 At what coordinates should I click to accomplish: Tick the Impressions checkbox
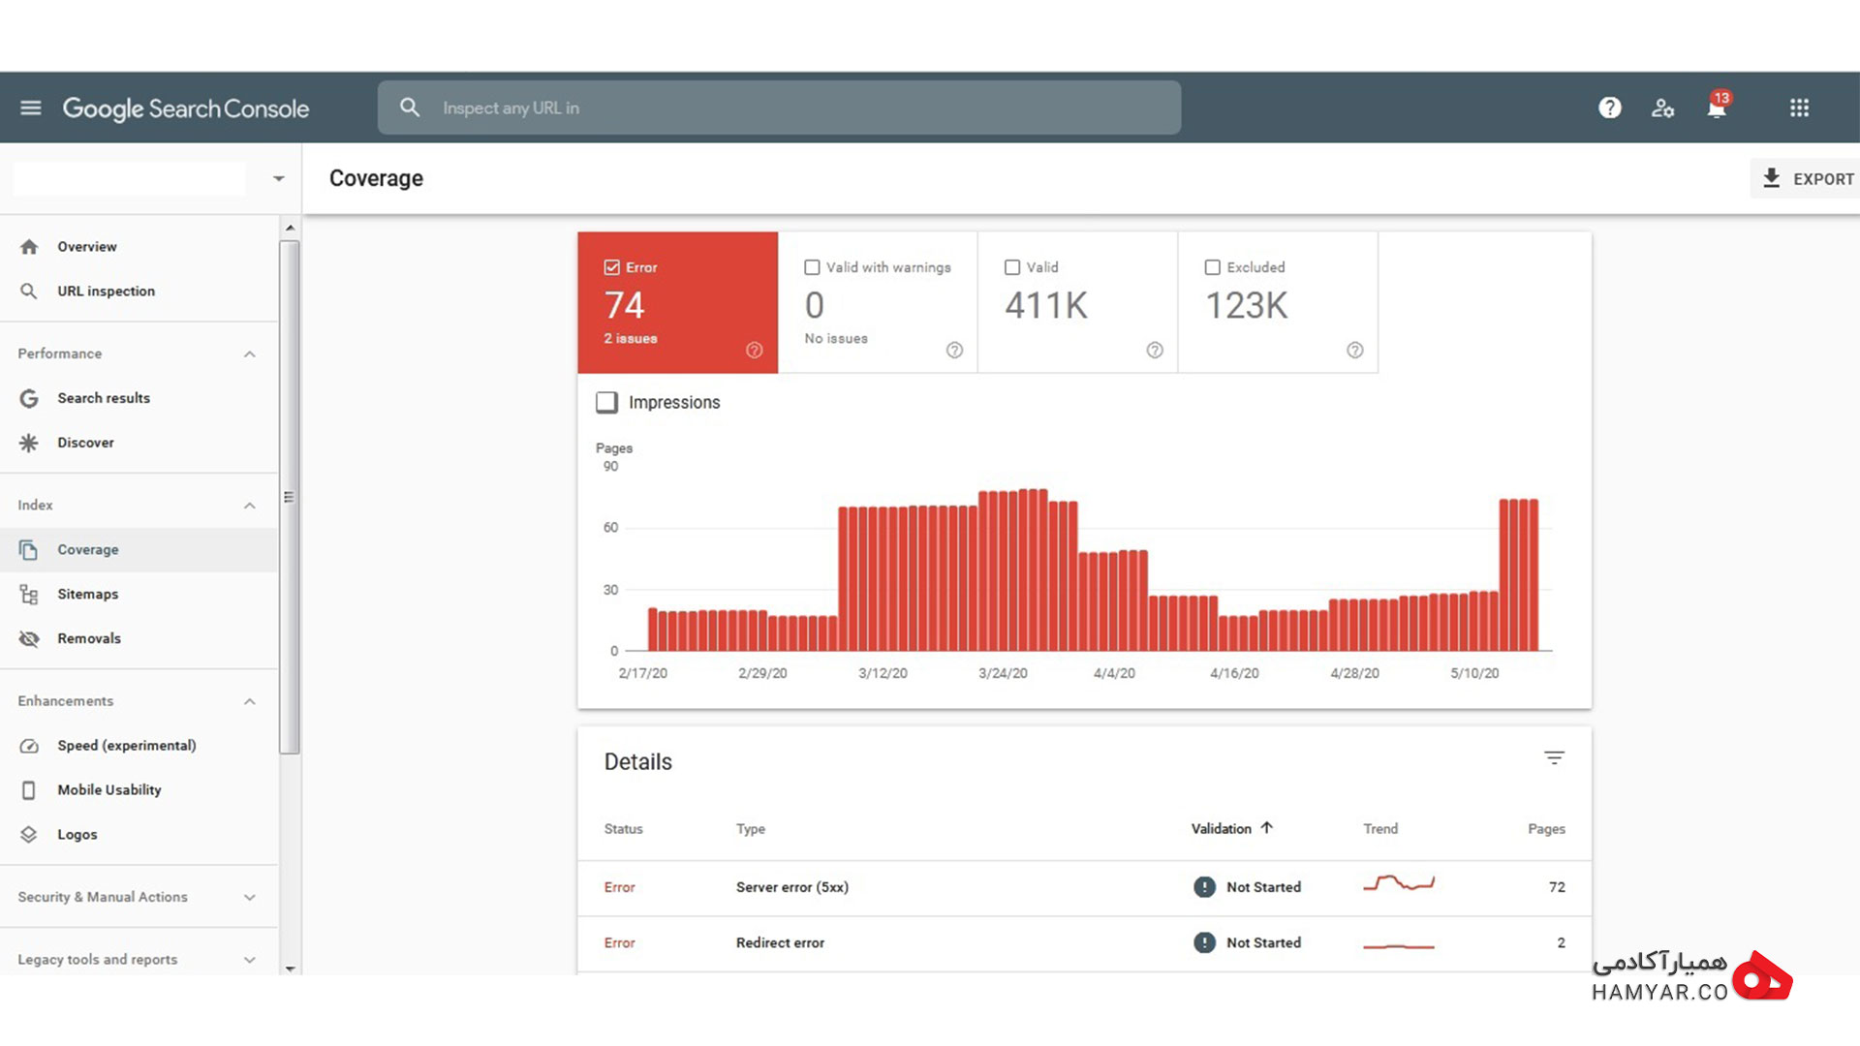606,402
